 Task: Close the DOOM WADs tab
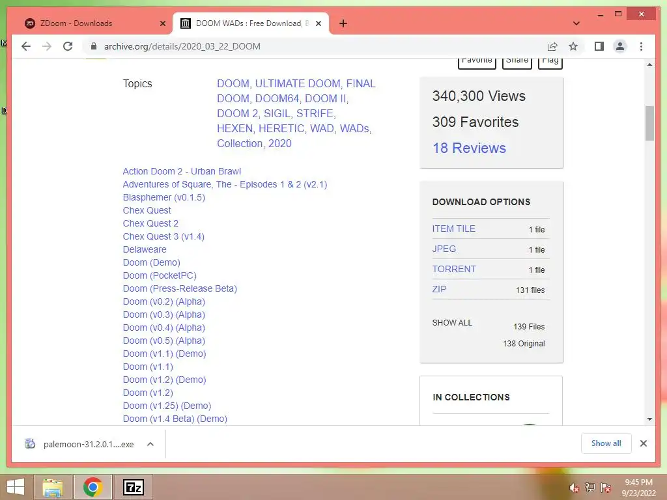pyautogui.click(x=318, y=23)
